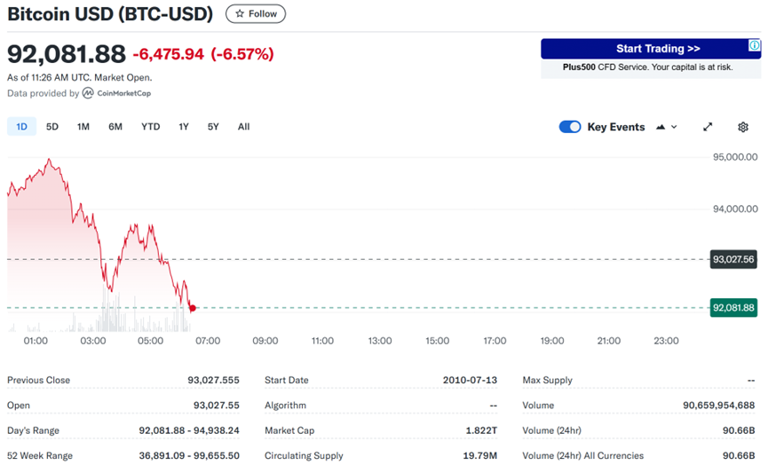This screenshot has width=768, height=473.
Task: Switch to the 5D time range
Action: pos(51,127)
